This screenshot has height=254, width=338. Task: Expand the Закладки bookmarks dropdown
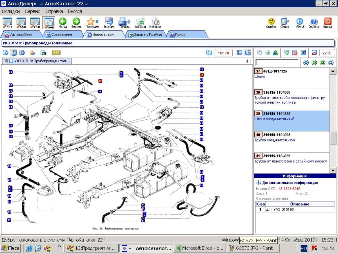point(97,22)
